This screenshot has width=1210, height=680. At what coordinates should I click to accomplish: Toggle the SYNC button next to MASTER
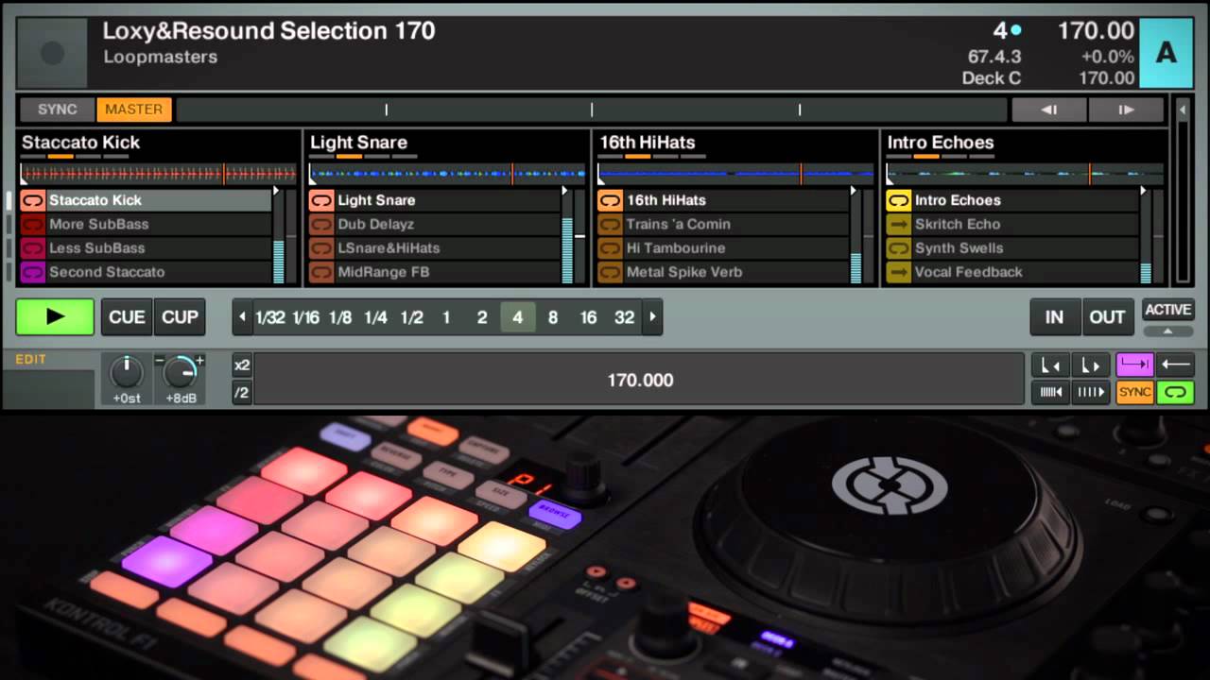[x=57, y=110]
